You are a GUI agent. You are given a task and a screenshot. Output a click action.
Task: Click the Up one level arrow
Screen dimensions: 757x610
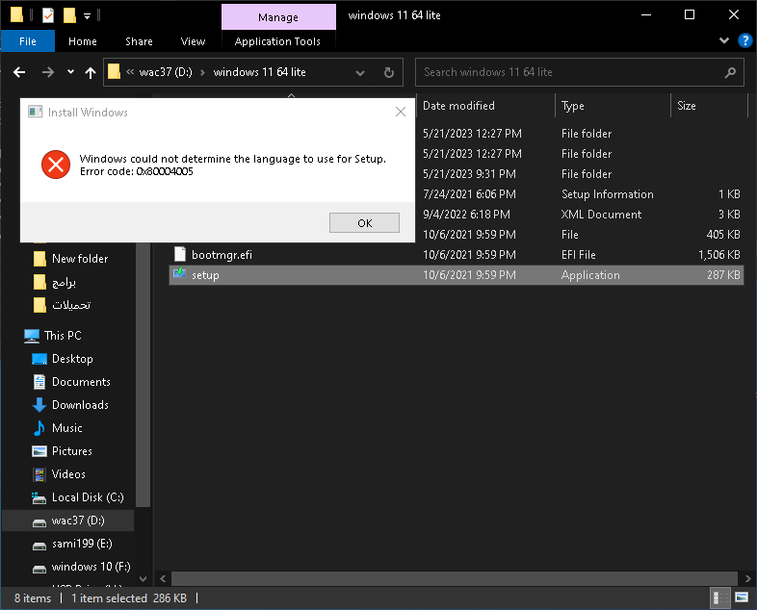[x=91, y=72]
